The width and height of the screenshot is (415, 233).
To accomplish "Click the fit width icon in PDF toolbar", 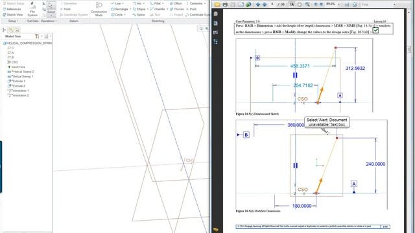I will 347,5.
